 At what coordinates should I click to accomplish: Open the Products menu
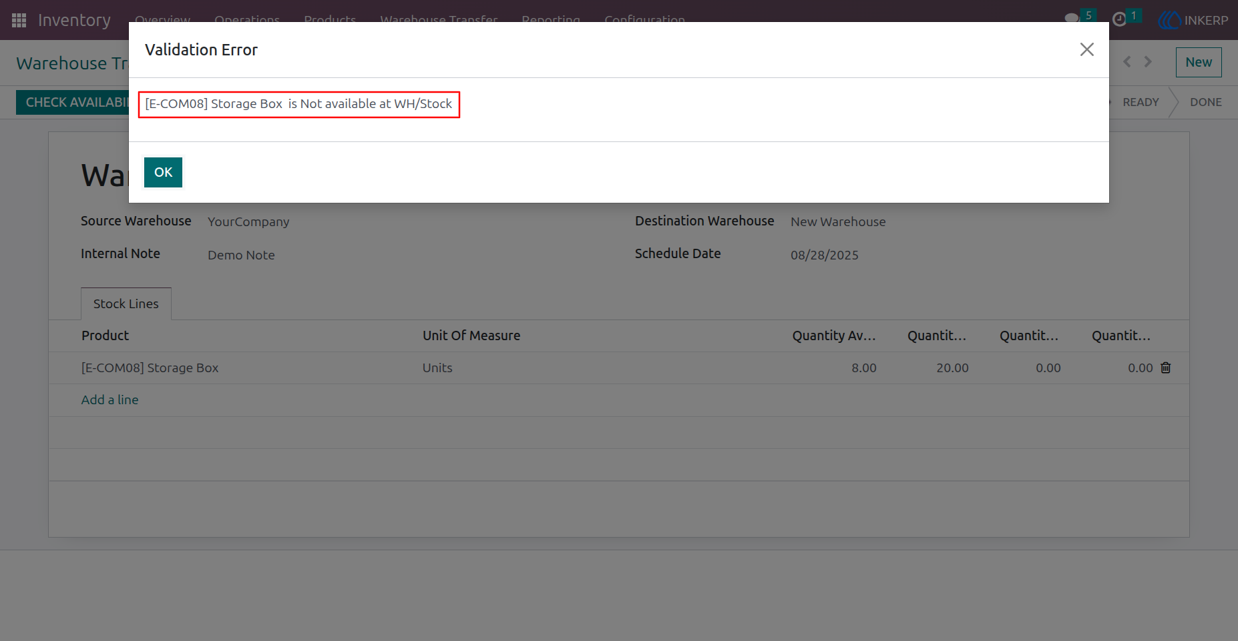330,19
